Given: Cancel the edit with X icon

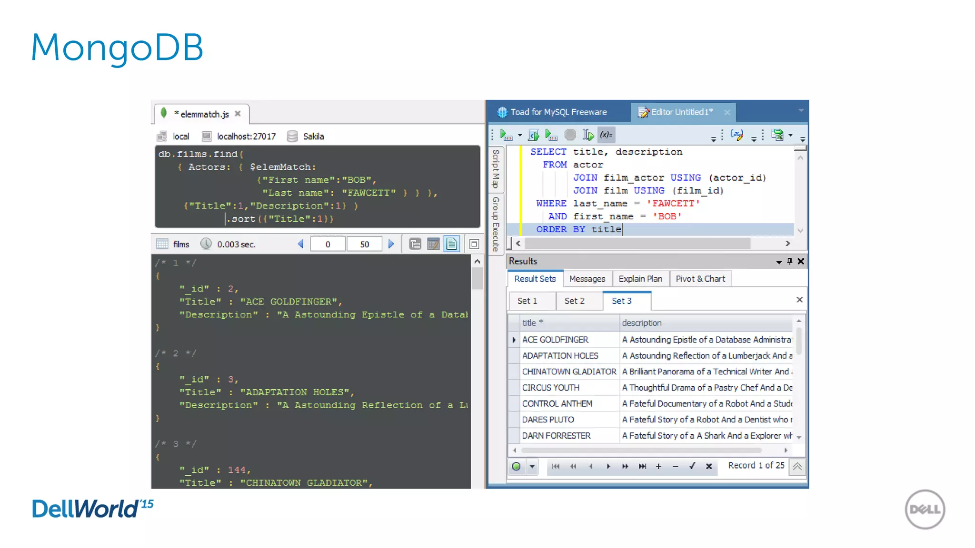Looking at the screenshot, I should tap(709, 467).
